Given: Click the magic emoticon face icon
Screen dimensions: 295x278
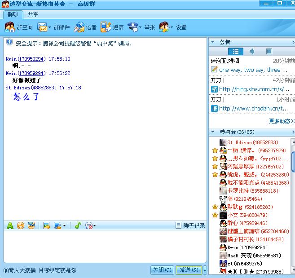Looking at the screenshot, I should click(x=31, y=225).
